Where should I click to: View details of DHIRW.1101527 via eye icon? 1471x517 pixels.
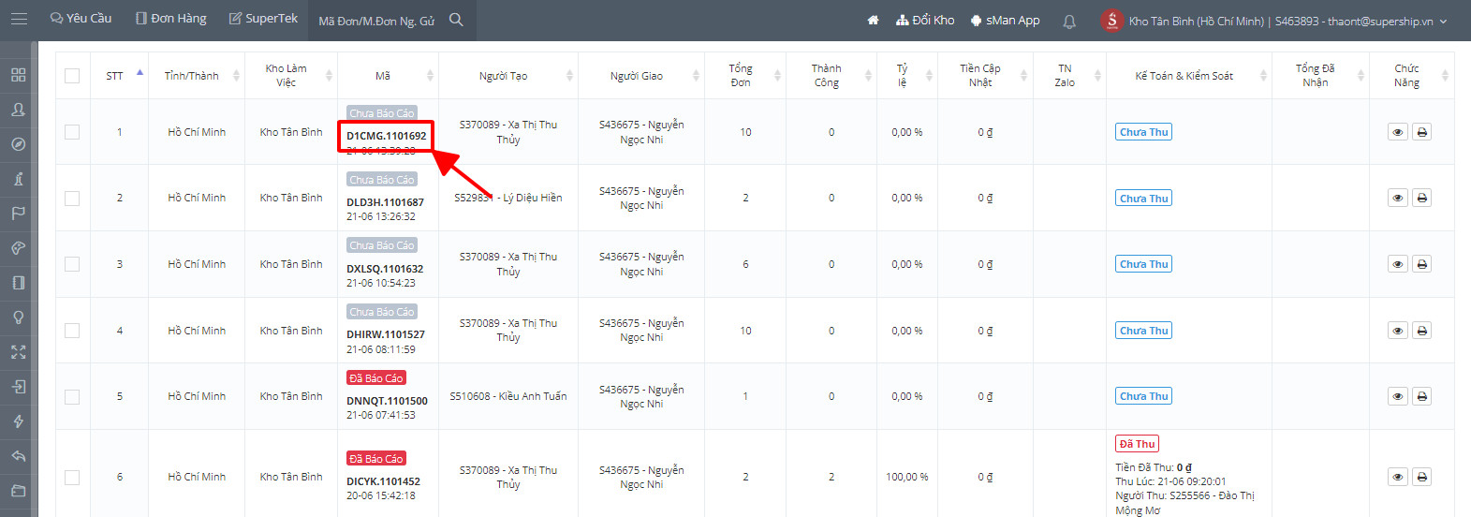click(1397, 331)
